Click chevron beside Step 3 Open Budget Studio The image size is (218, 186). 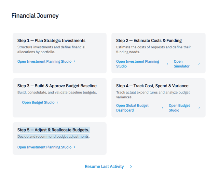(58, 103)
